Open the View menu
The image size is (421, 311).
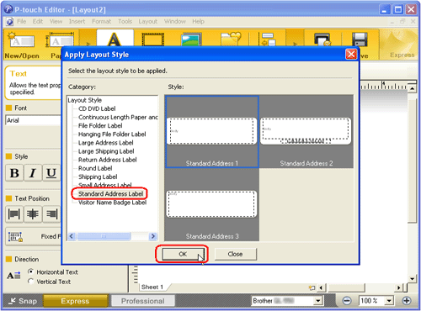[x=56, y=21]
